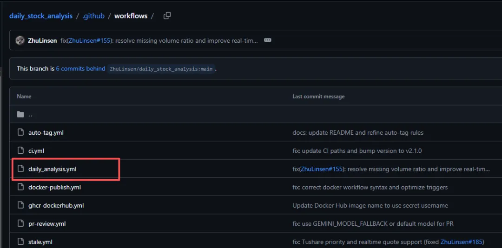502x248 pixels.
Task: Open the .github breadcrumb folder
Action: 93,16
